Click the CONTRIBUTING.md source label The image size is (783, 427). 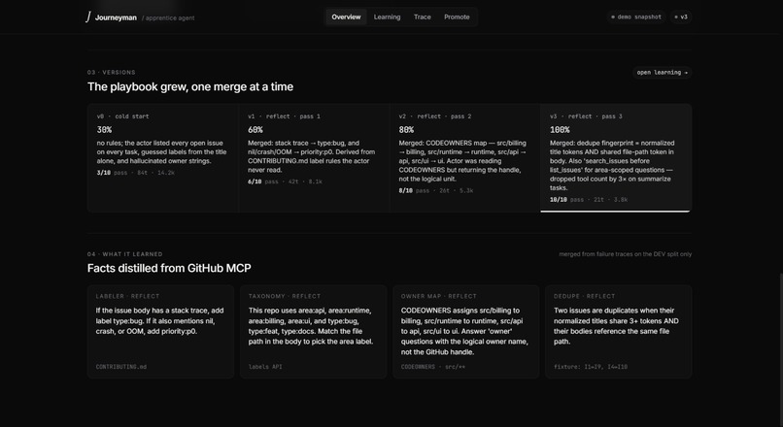tap(121, 367)
